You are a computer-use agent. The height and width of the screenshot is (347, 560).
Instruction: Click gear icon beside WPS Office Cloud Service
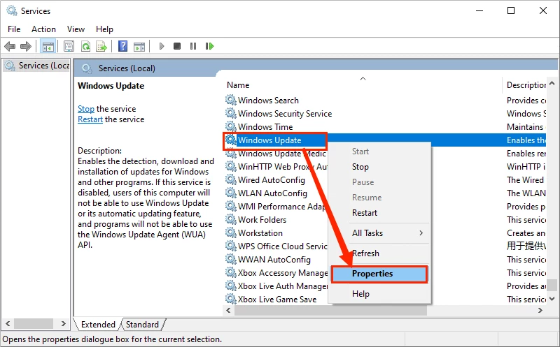point(231,246)
